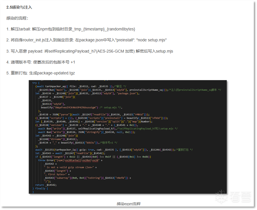The height and width of the screenshot is (210, 257).
Task: Select step 2 about router_init.js injection
Action: tap(86, 40)
